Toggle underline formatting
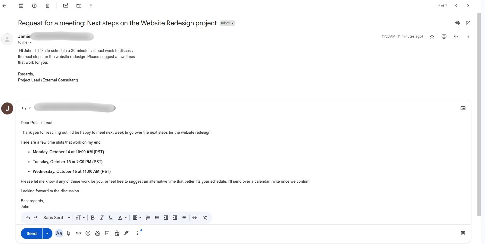This screenshot has width=485, height=244. click(111, 218)
